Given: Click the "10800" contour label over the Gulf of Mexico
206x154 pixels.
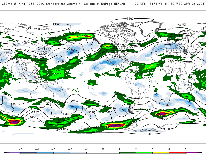Looking at the screenshot, I should tap(116, 56).
